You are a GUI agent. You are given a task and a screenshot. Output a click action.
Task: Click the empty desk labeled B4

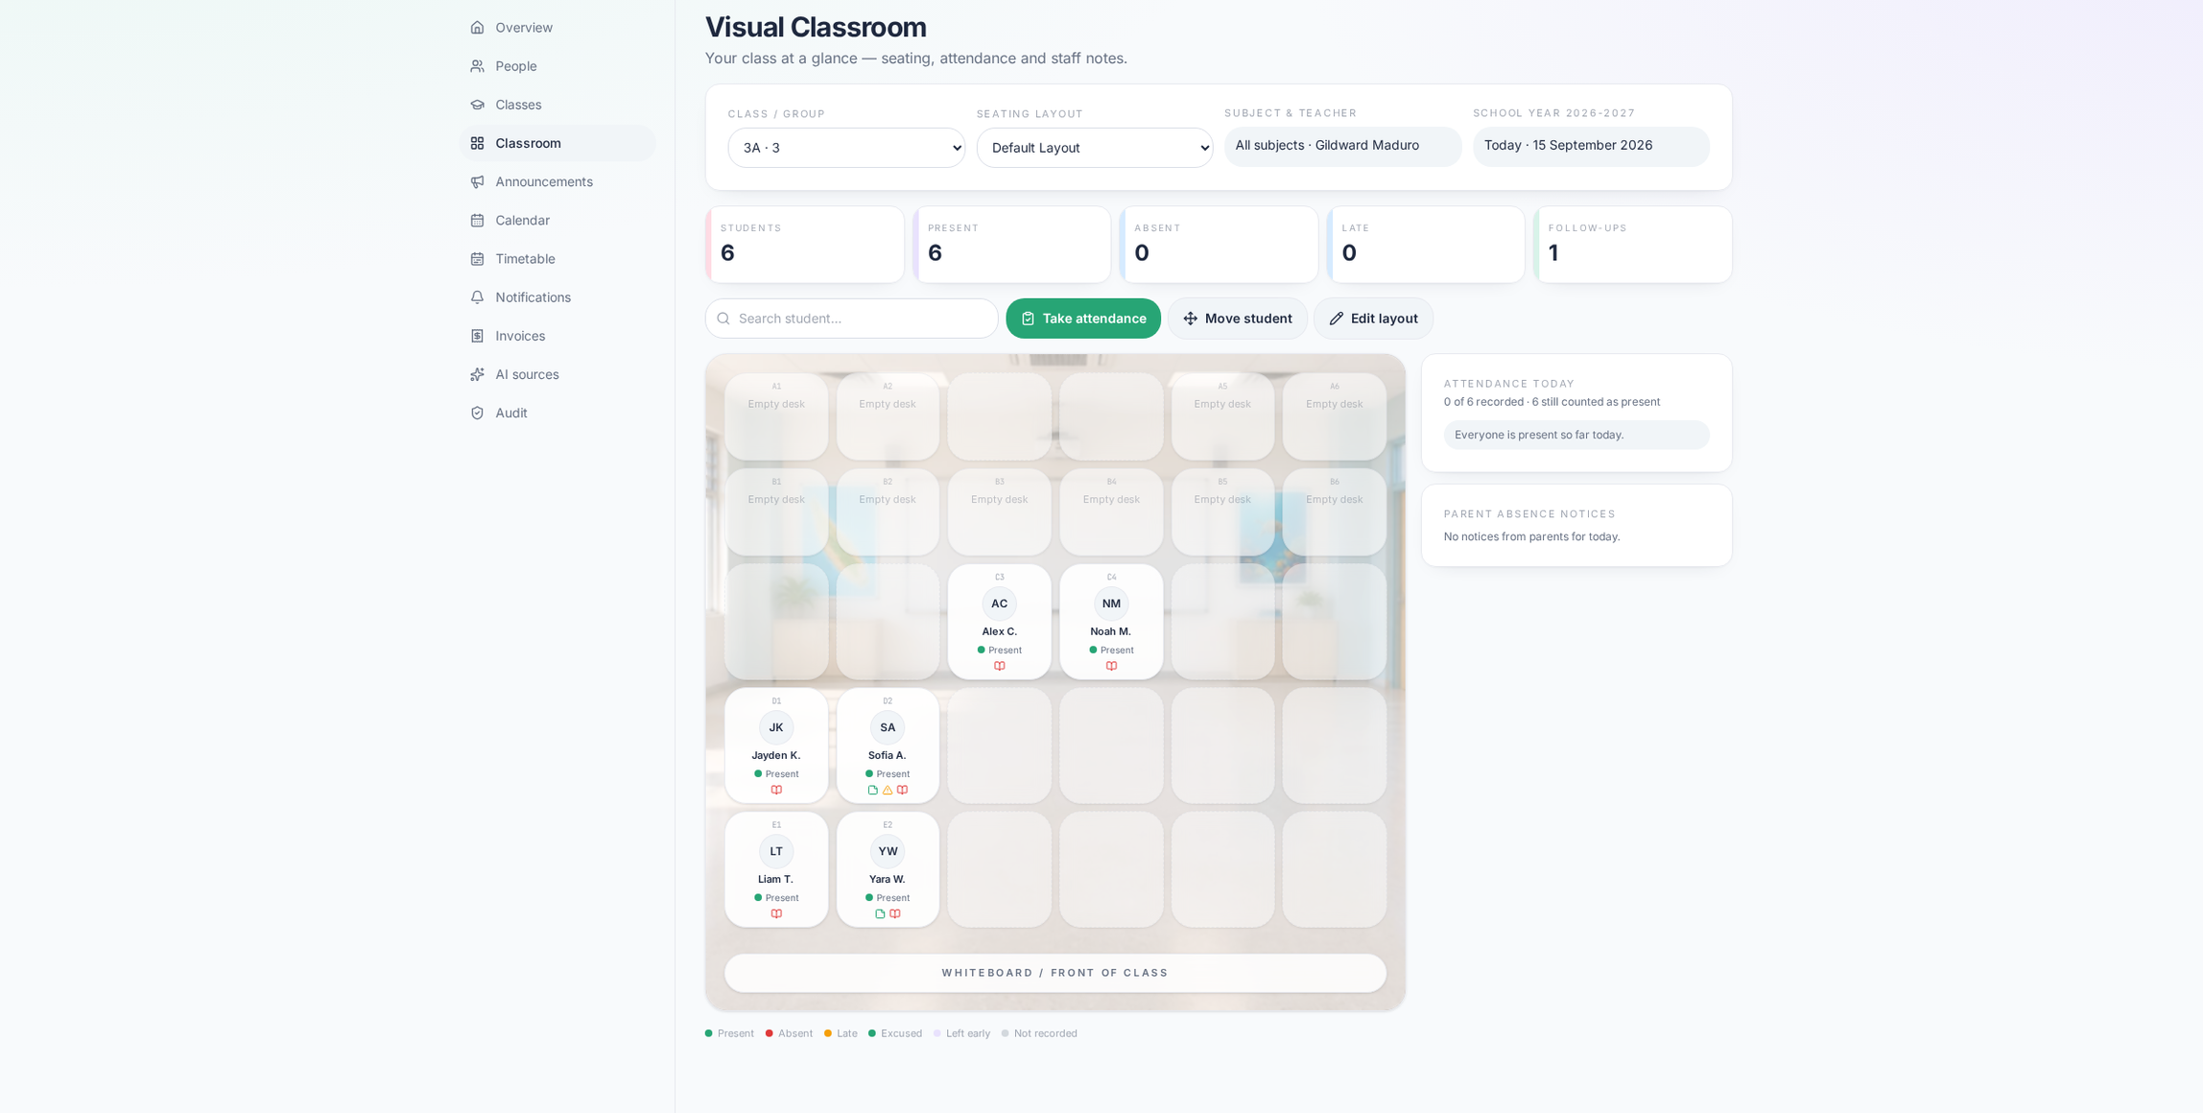[x=1111, y=512]
